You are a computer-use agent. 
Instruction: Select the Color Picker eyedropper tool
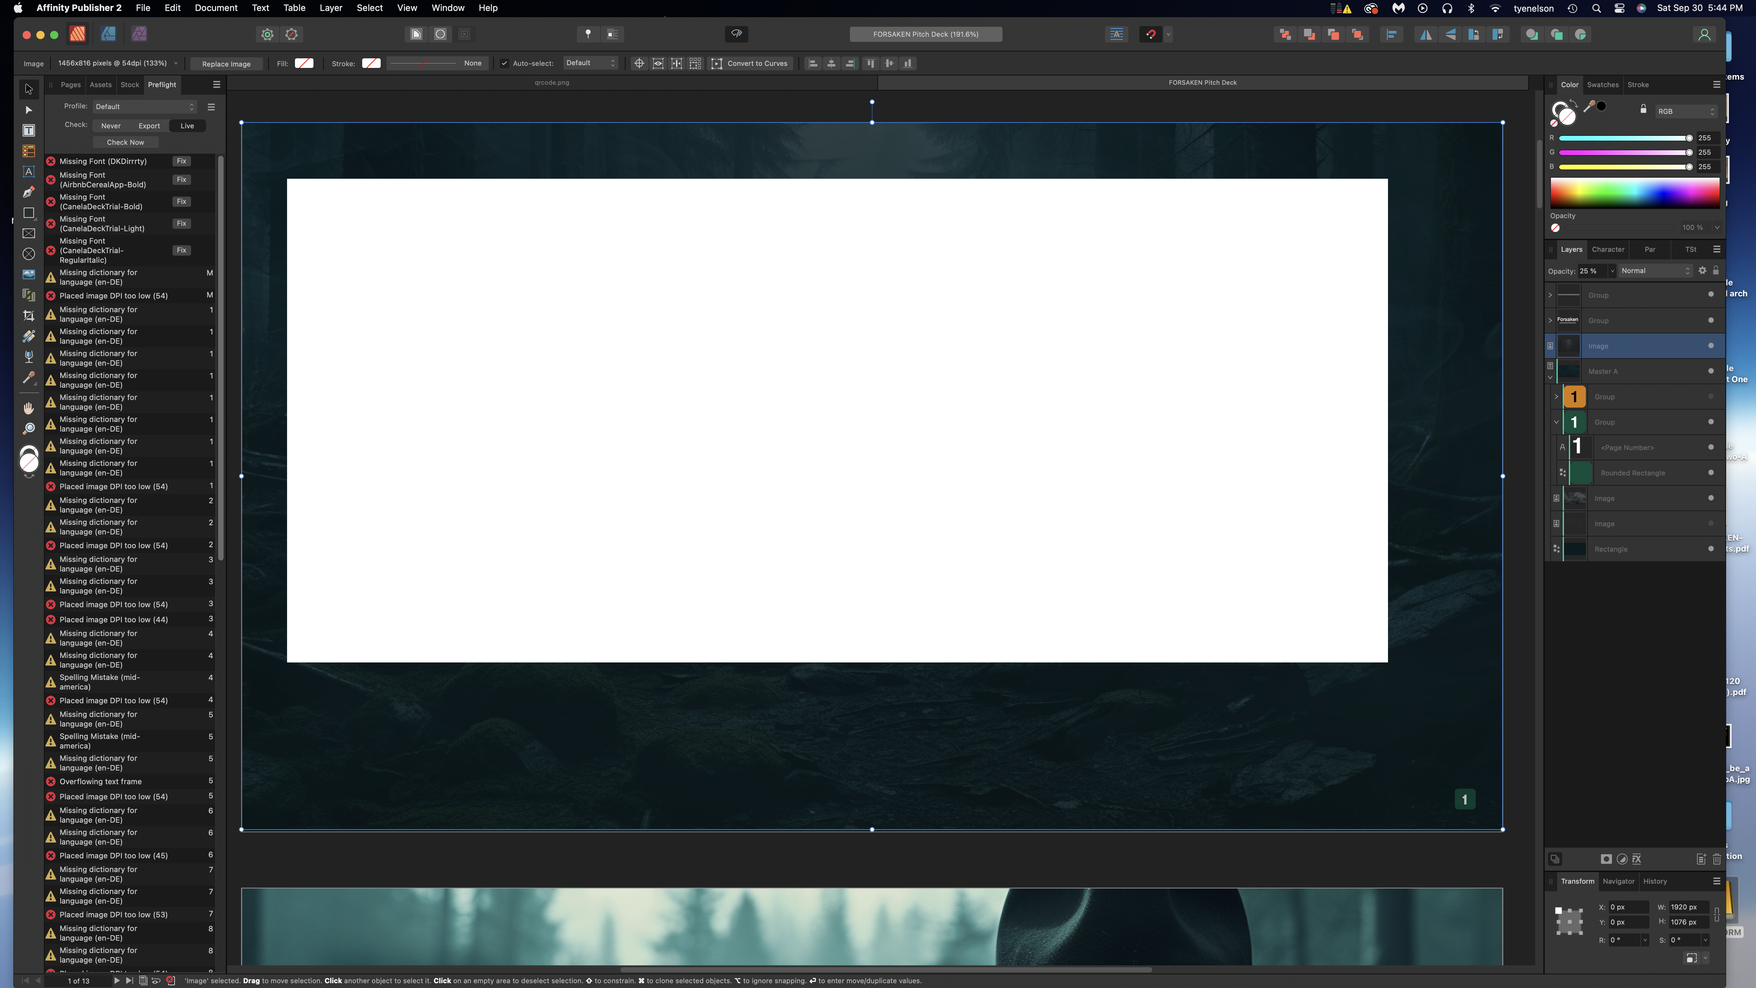28,377
